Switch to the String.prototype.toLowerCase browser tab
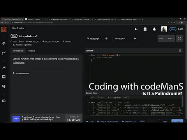 click(x=58, y=19)
